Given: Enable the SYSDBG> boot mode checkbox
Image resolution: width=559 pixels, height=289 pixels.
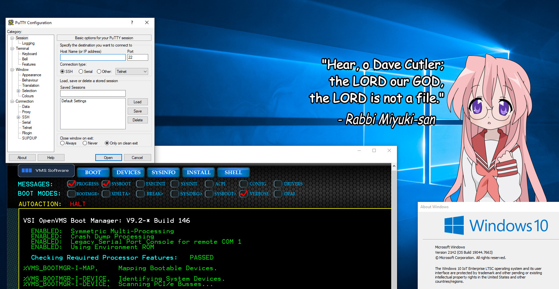Looking at the screenshot, I should (175, 194).
